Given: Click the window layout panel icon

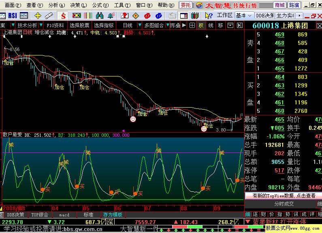Looking at the screenshot, I should point(183,16).
